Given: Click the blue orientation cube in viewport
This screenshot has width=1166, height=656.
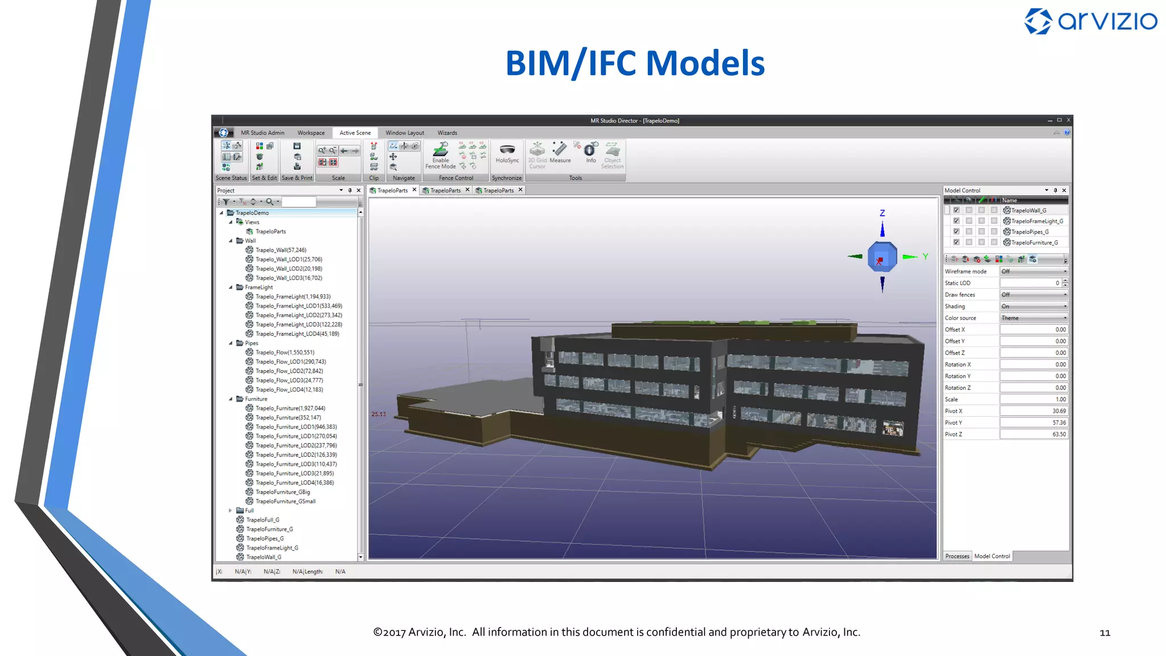Looking at the screenshot, I should 882,257.
